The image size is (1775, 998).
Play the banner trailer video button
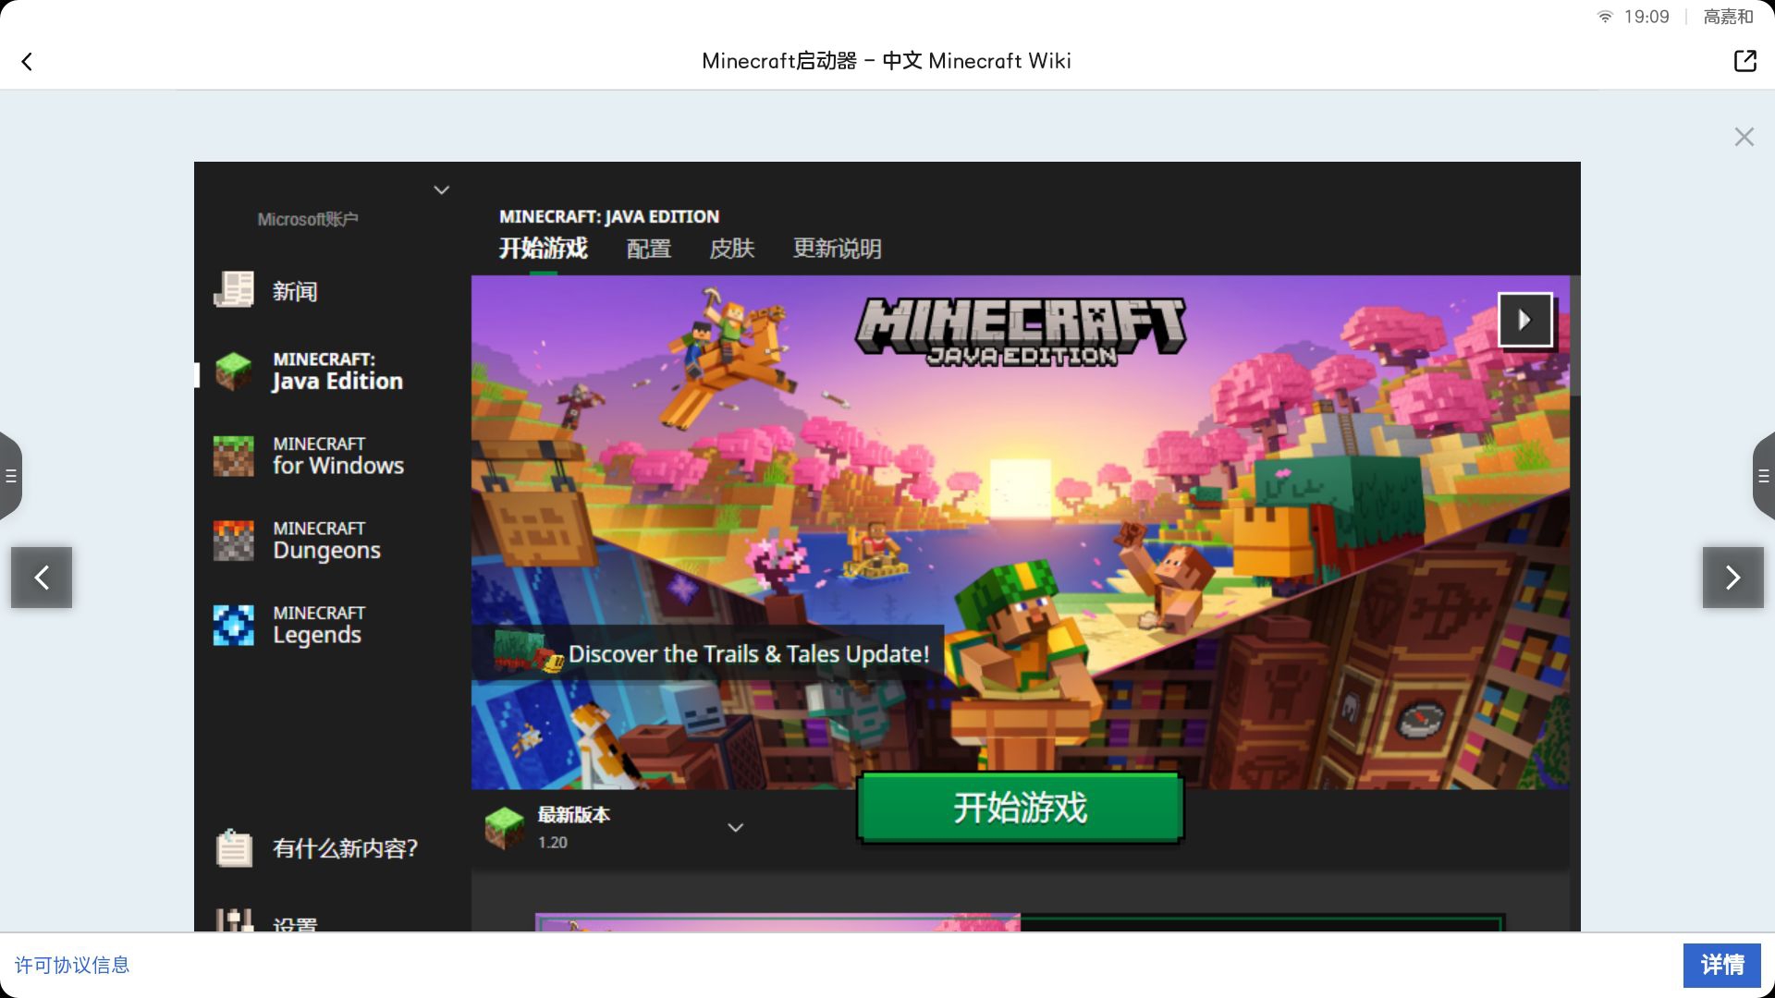coord(1524,320)
